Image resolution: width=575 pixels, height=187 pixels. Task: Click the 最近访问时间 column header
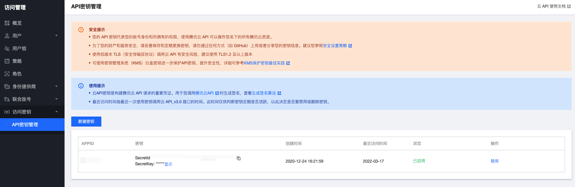(x=375, y=144)
